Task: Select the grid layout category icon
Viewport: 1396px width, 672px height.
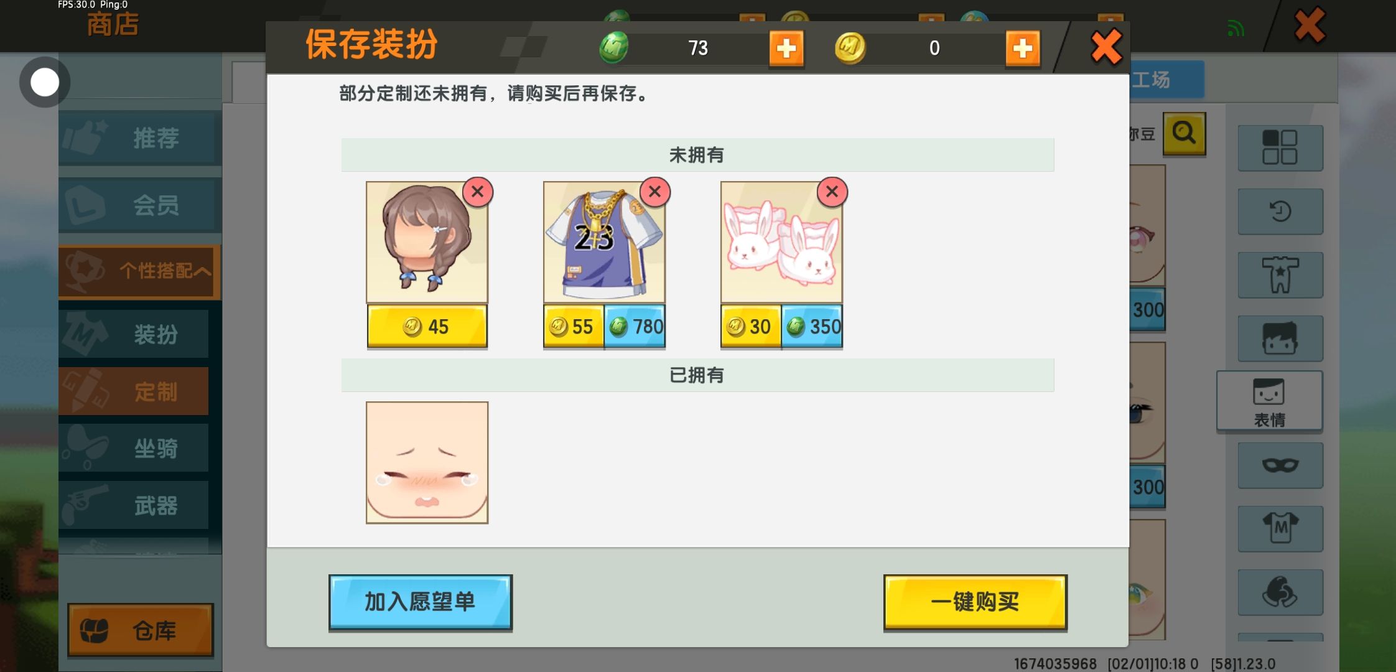Action: pos(1280,147)
